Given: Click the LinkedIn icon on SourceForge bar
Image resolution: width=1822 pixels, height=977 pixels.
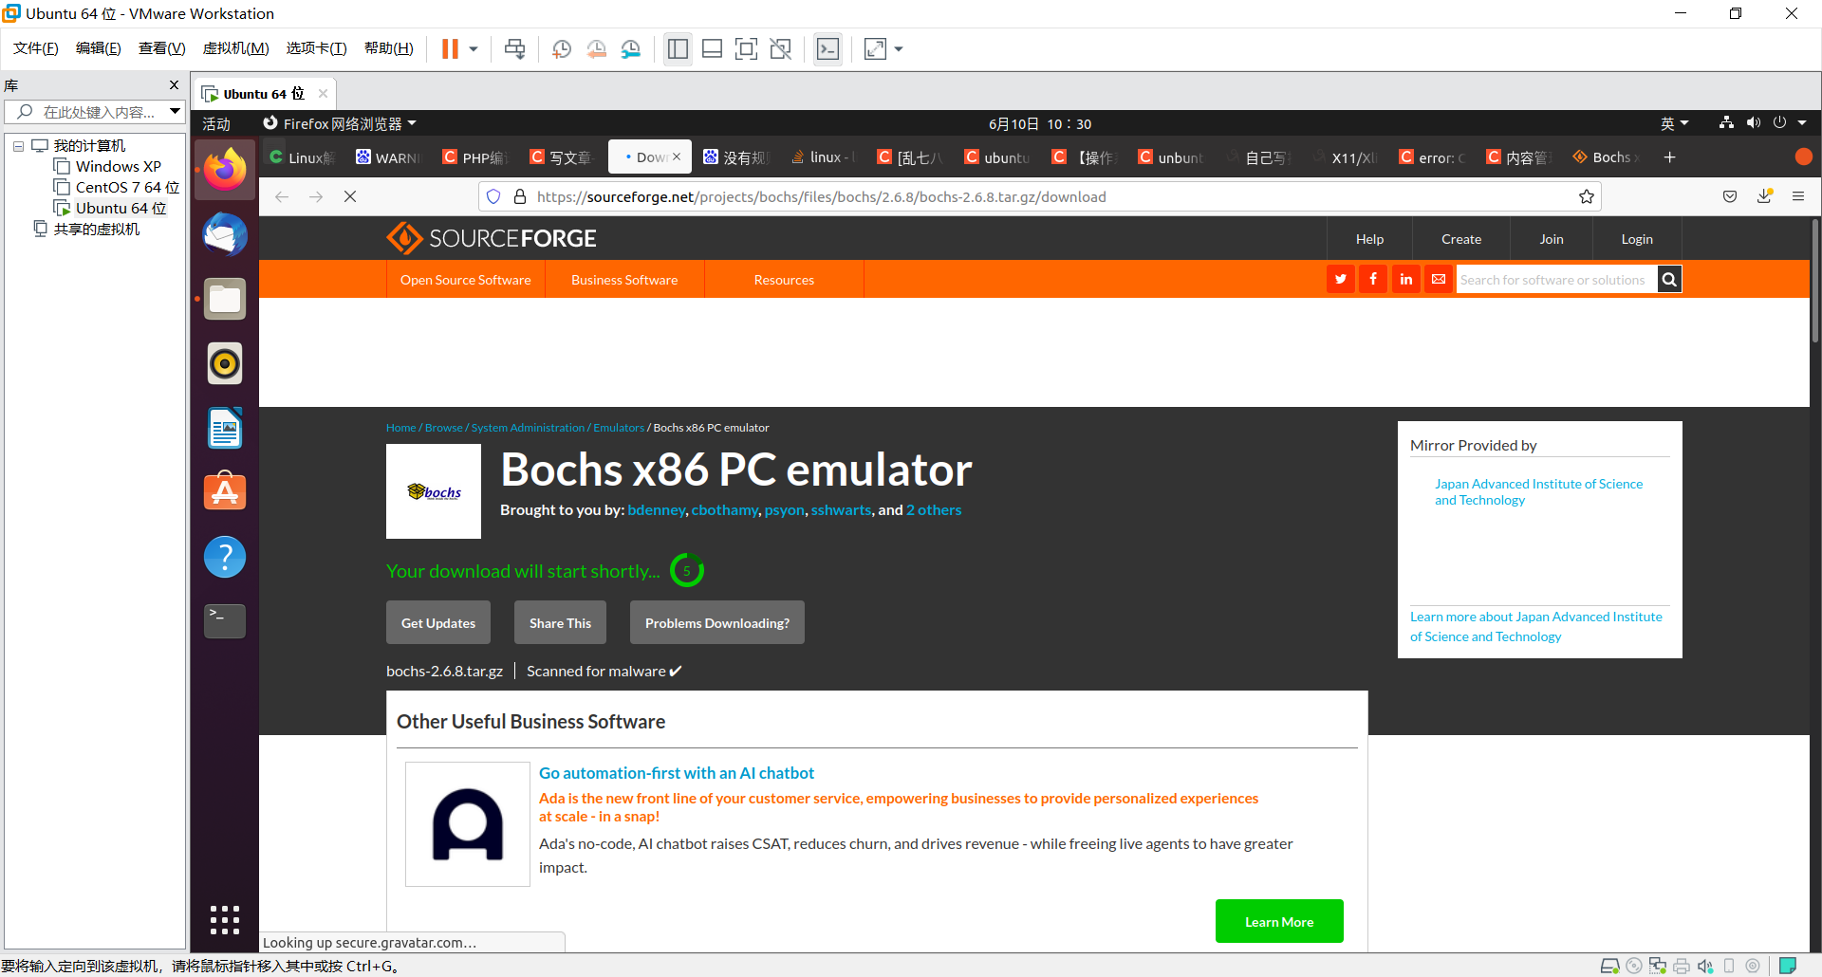Looking at the screenshot, I should tap(1406, 279).
